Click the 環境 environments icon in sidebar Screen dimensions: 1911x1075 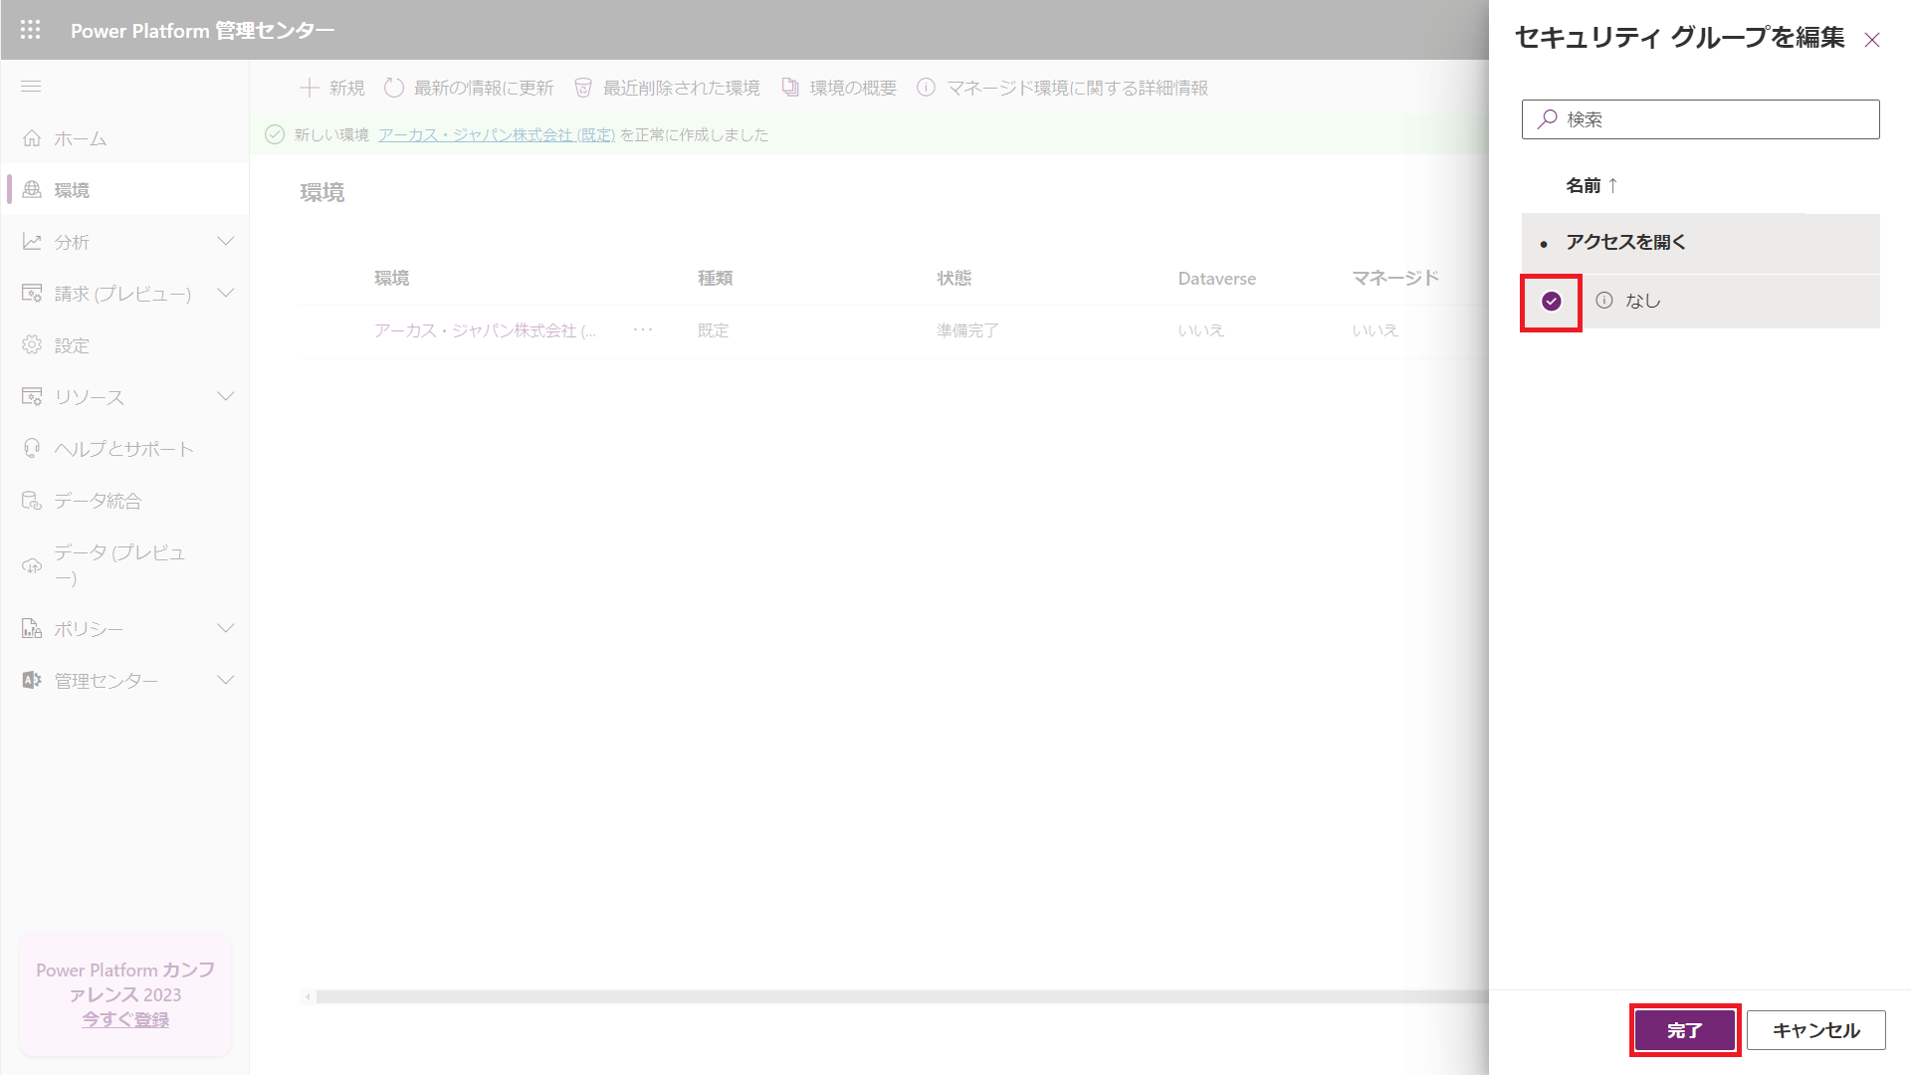(x=32, y=189)
